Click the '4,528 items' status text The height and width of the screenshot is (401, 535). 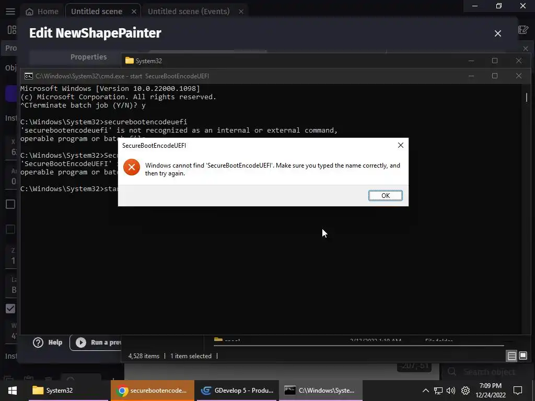(144, 356)
